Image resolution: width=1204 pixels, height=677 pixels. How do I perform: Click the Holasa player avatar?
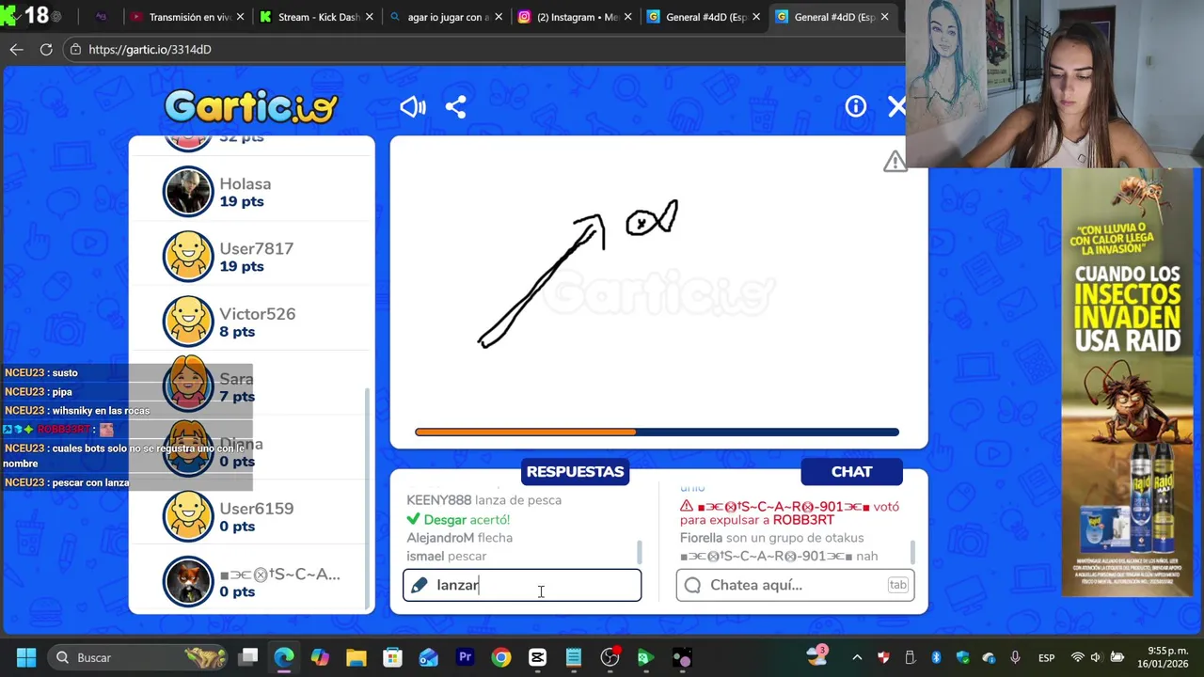[188, 192]
